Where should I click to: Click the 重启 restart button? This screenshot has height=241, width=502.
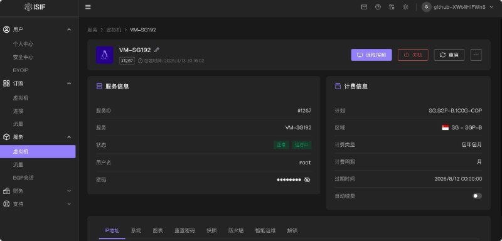tap(449, 55)
